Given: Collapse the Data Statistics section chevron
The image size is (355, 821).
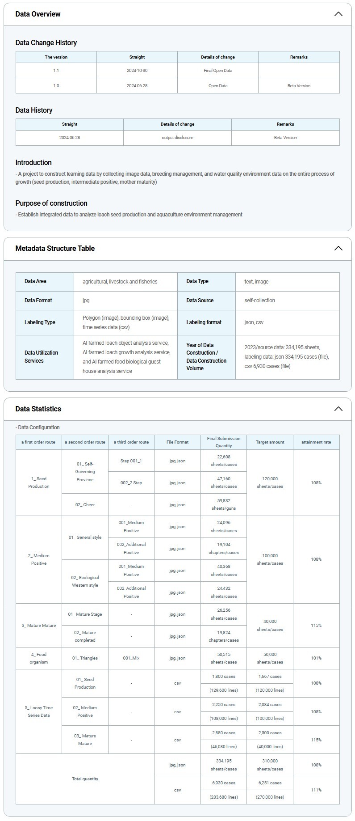Looking at the screenshot, I should [338, 409].
